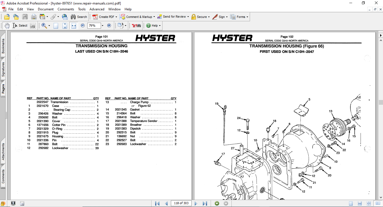Screen dimensions: 383x207
Task: Open the Comment & Markup dropdown
Action: 137,17
